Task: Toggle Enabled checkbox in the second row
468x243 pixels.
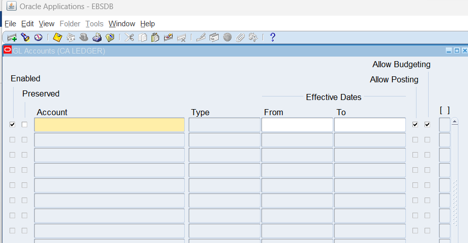Action: 12,140
